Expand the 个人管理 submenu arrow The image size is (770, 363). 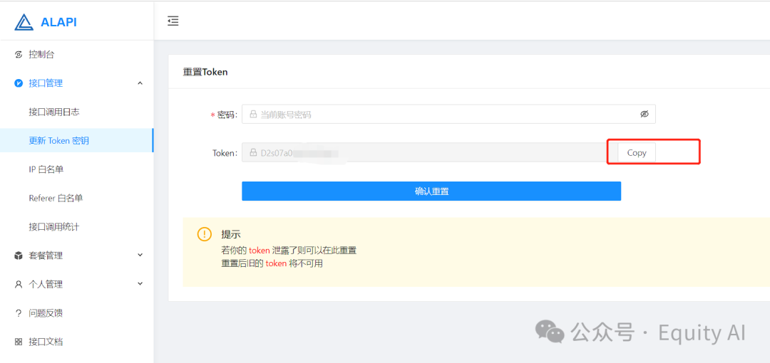click(x=140, y=283)
